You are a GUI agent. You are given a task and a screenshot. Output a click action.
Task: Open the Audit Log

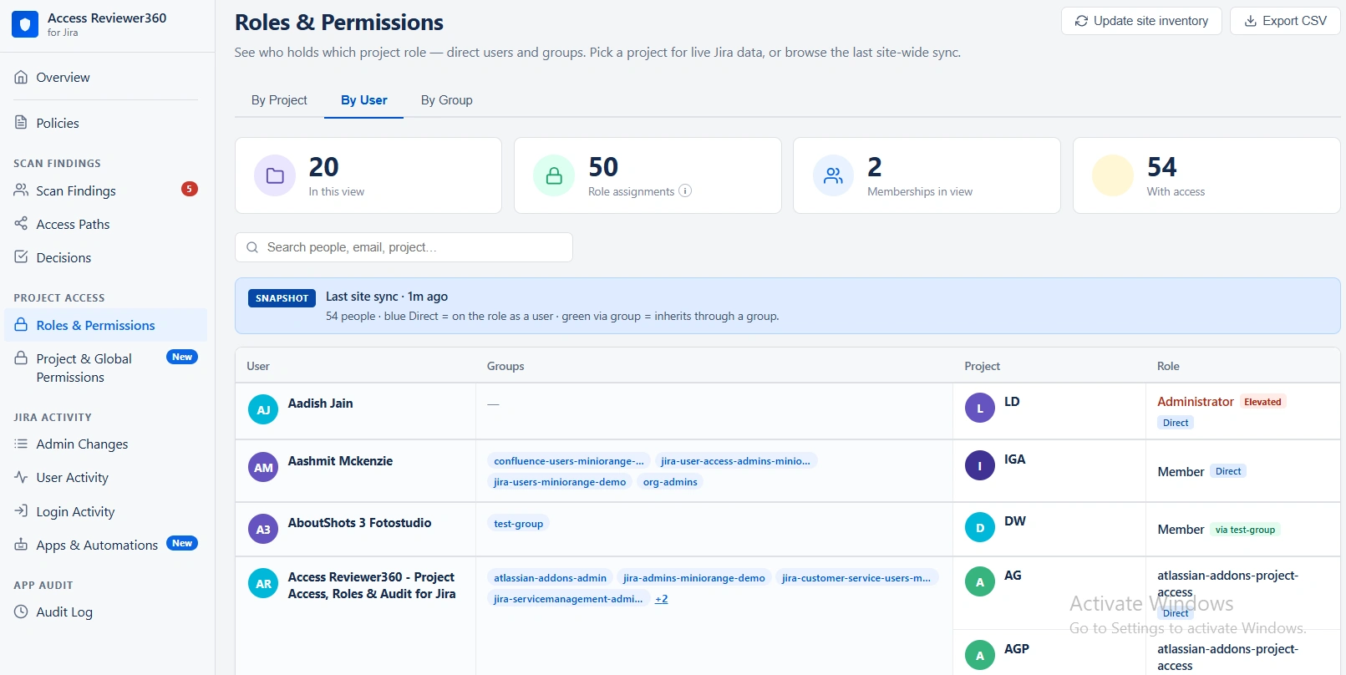click(105, 612)
